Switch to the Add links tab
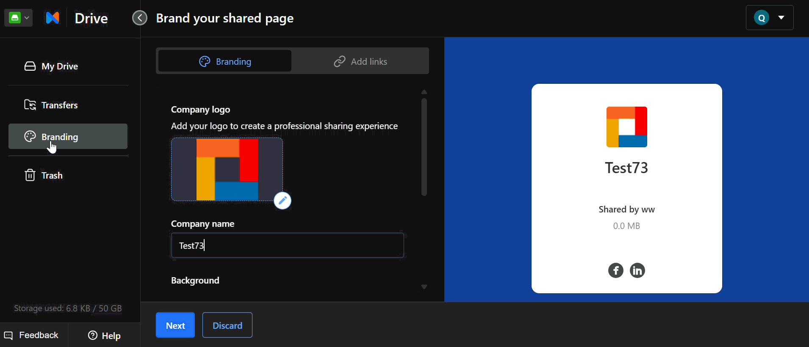Screen dimensions: 809x347 pyautogui.click(x=360, y=61)
